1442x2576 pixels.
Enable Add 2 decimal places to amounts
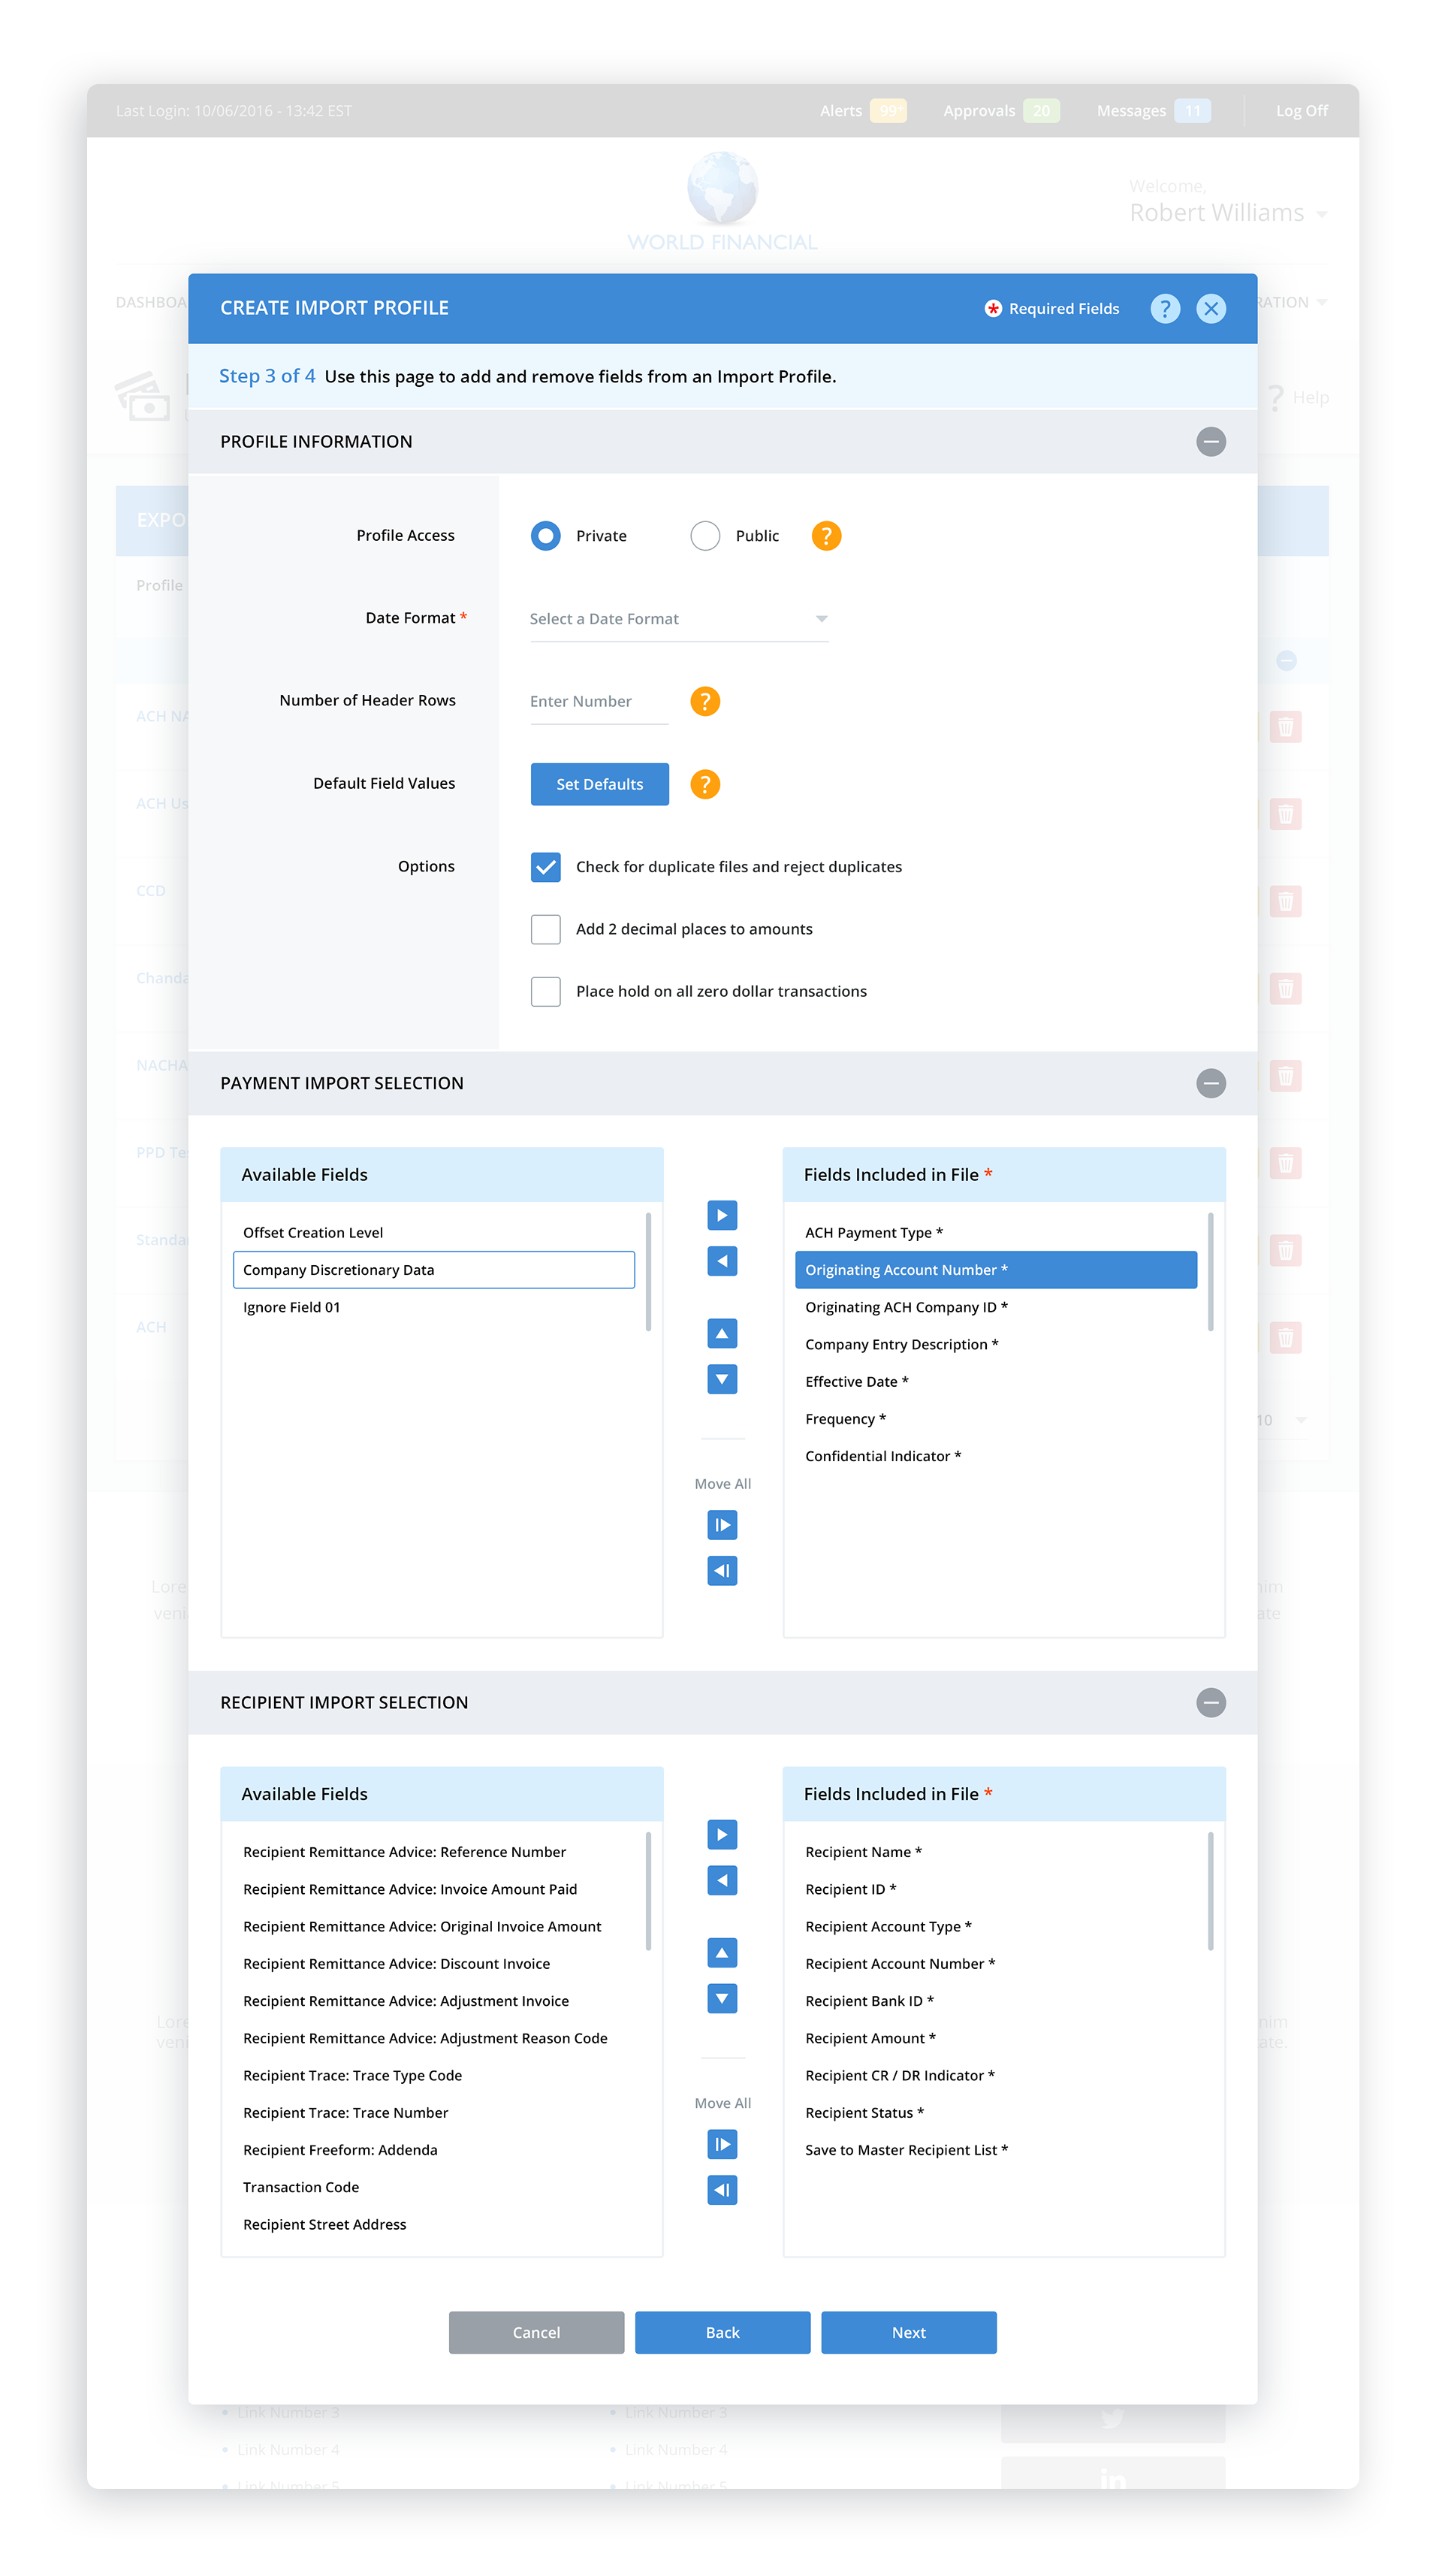pyautogui.click(x=545, y=929)
